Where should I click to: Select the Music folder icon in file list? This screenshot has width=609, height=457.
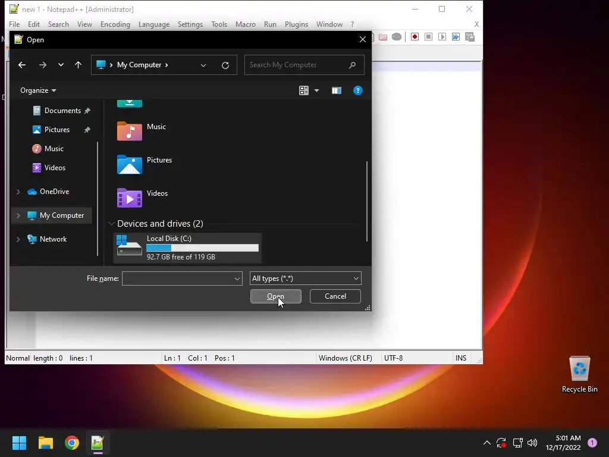[x=129, y=131]
